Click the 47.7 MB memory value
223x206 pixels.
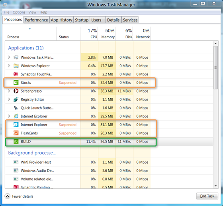[x=107, y=66]
